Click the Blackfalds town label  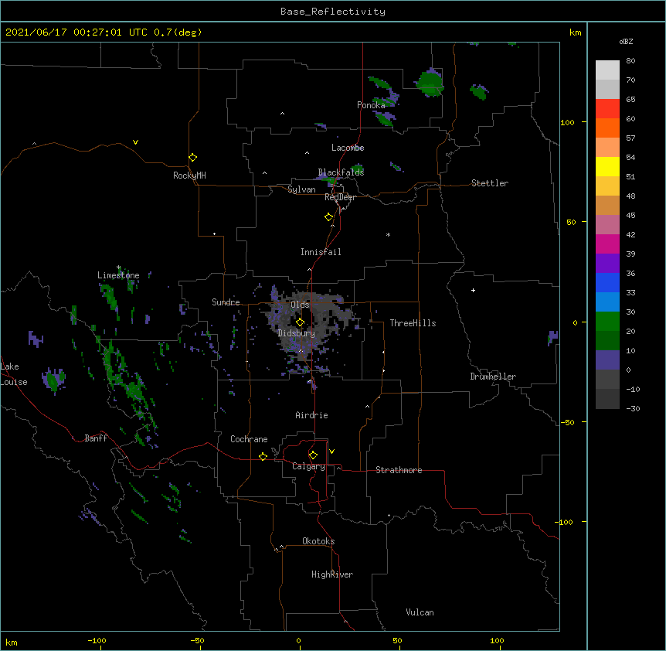pyautogui.click(x=341, y=172)
